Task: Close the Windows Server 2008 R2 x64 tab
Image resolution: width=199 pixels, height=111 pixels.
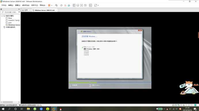Action: pyautogui.click(x=56, y=10)
